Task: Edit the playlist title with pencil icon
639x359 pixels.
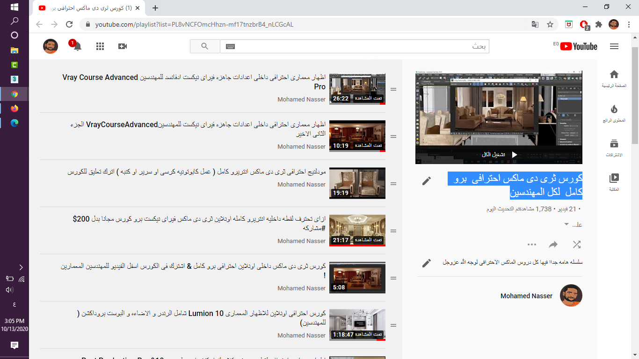Action: tap(427, 181)
